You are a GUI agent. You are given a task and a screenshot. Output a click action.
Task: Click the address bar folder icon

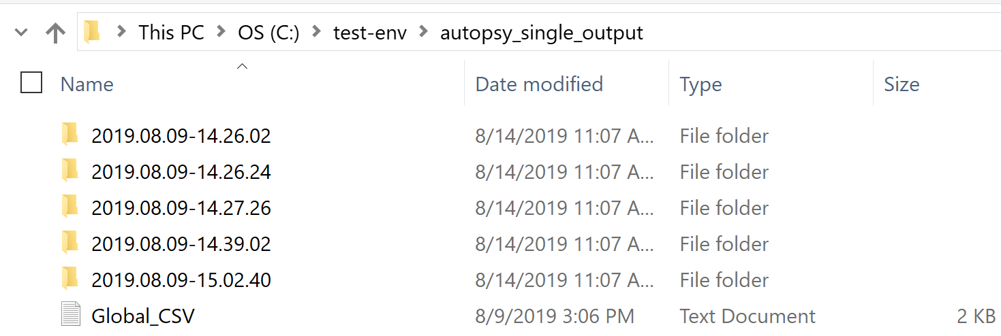tap(92, 32)
